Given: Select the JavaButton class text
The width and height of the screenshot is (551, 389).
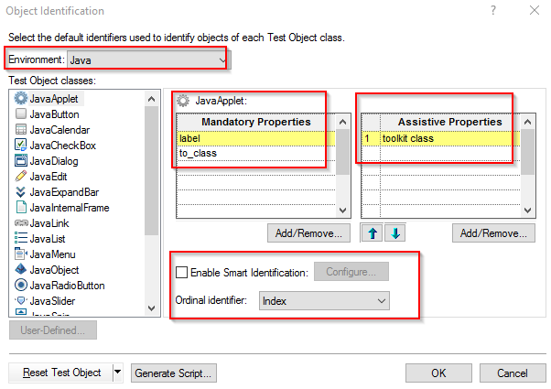Looking at the screenshot, I should 55,114.
